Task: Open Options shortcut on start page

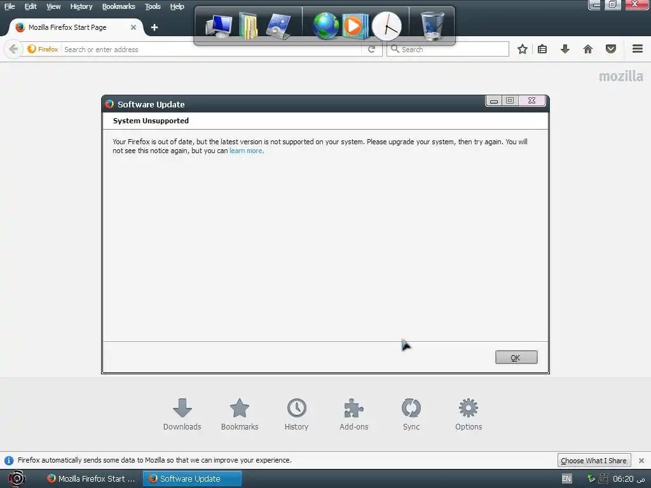Action: tap(469, 414)
